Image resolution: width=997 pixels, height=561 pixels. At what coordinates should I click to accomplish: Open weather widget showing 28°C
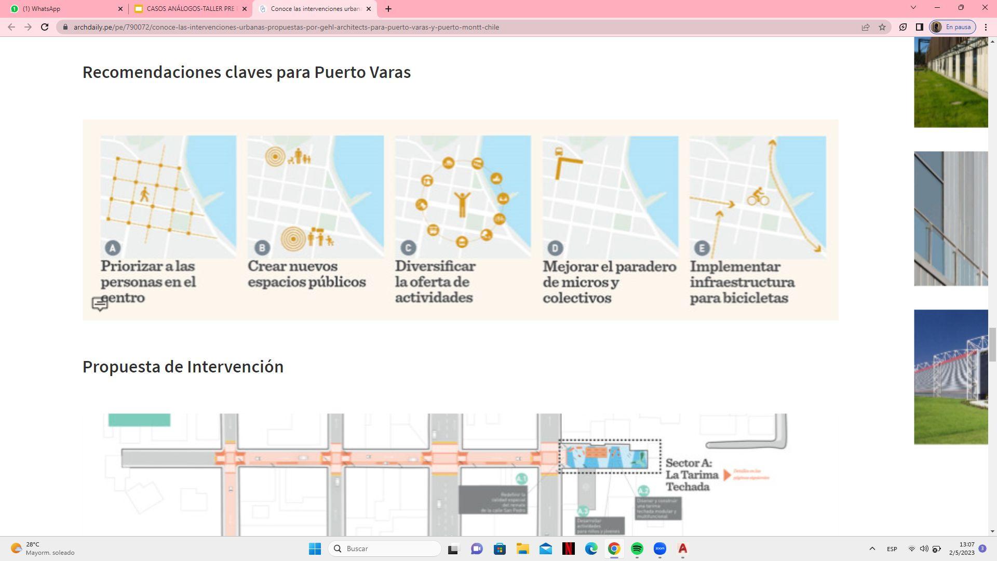pos(43,549)
